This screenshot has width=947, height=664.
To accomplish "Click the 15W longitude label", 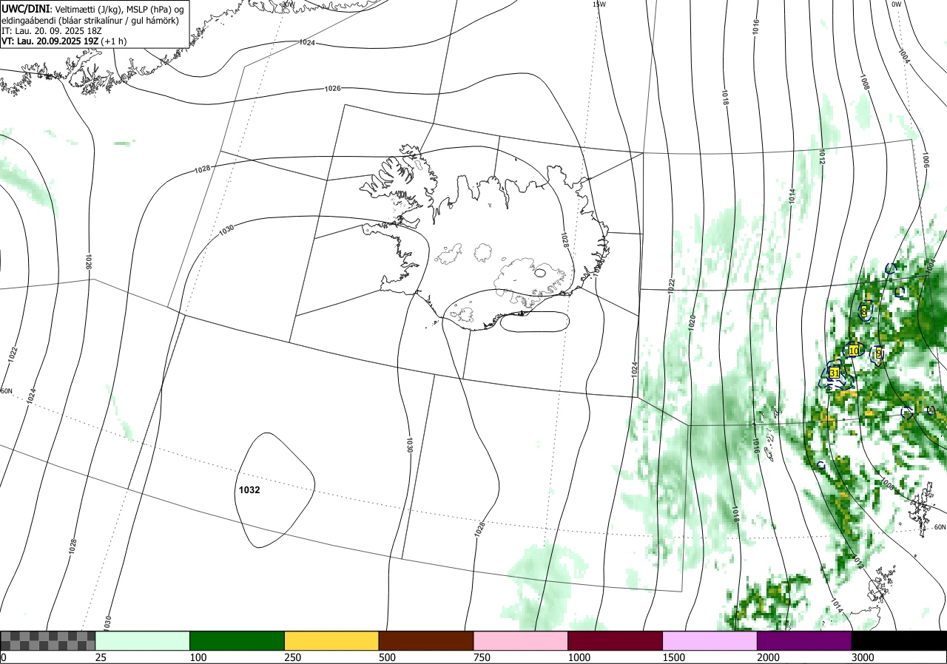I will (x=599, y=4).
